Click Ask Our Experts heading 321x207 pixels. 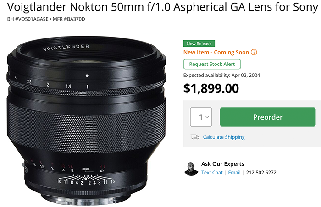pyautogui.click(x=222, y=164)
